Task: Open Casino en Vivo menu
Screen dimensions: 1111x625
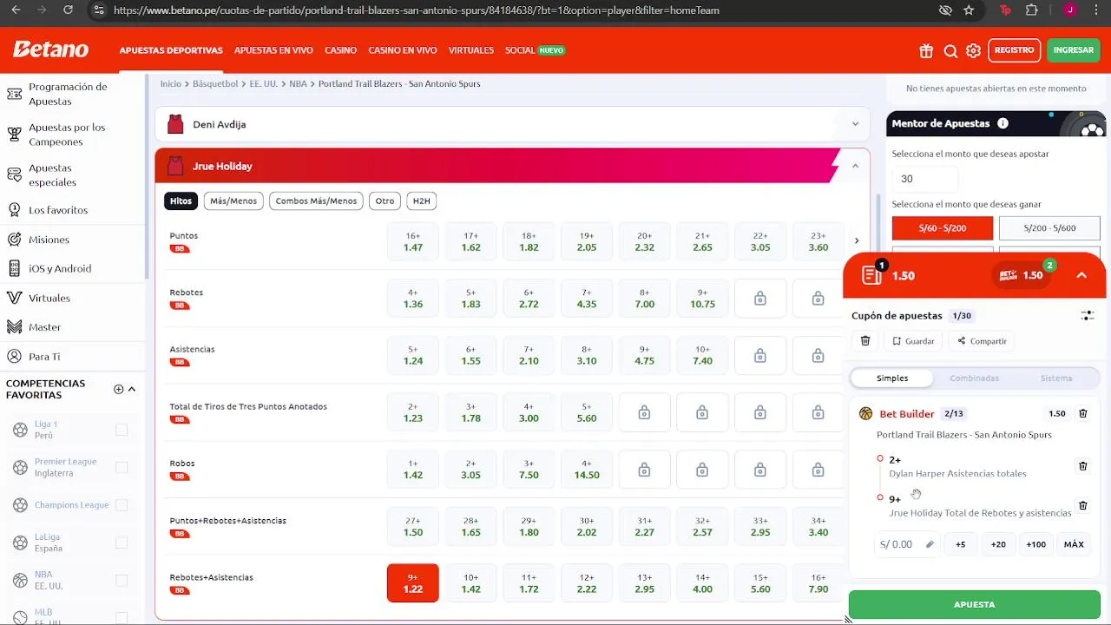Action: pyautogui.click(x=403, y=50)
